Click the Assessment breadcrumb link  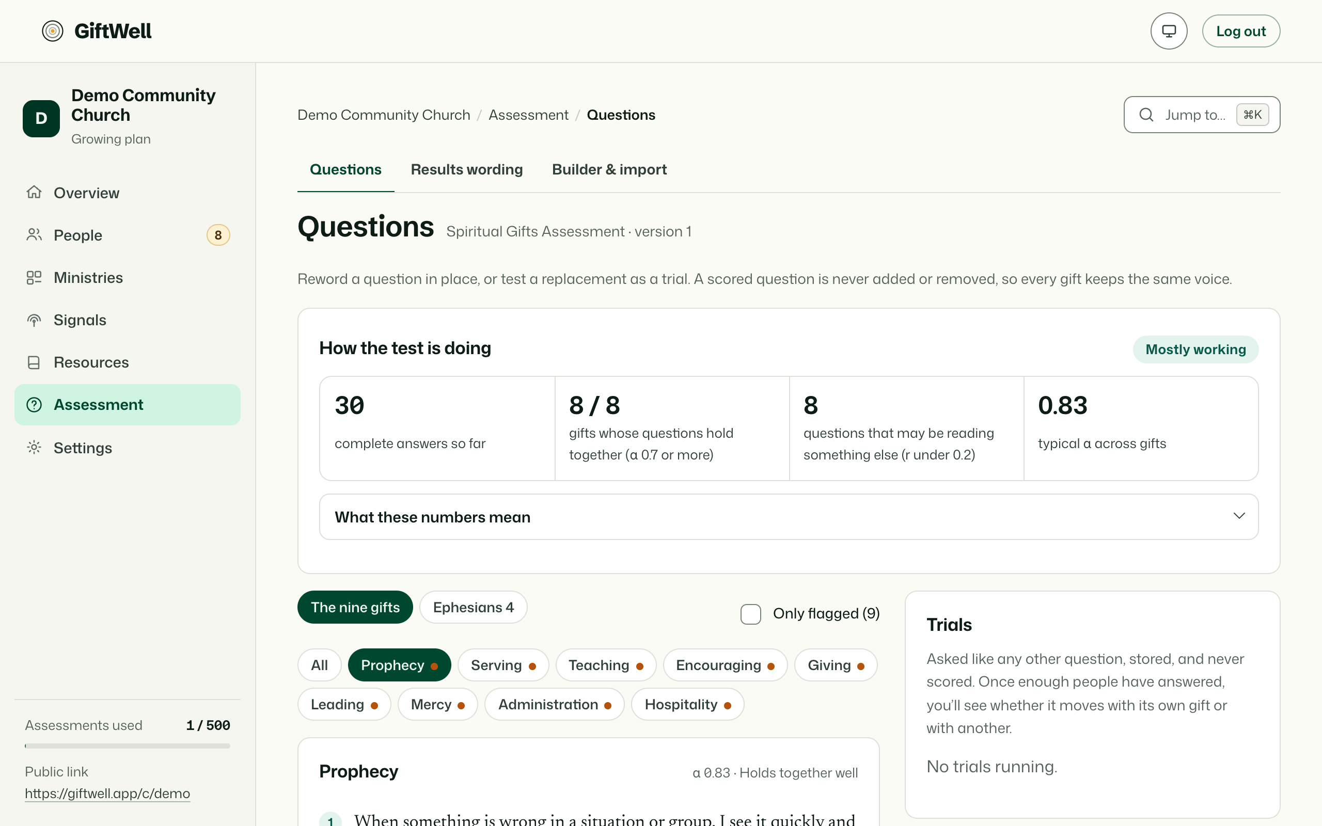[x=528, y=115]
